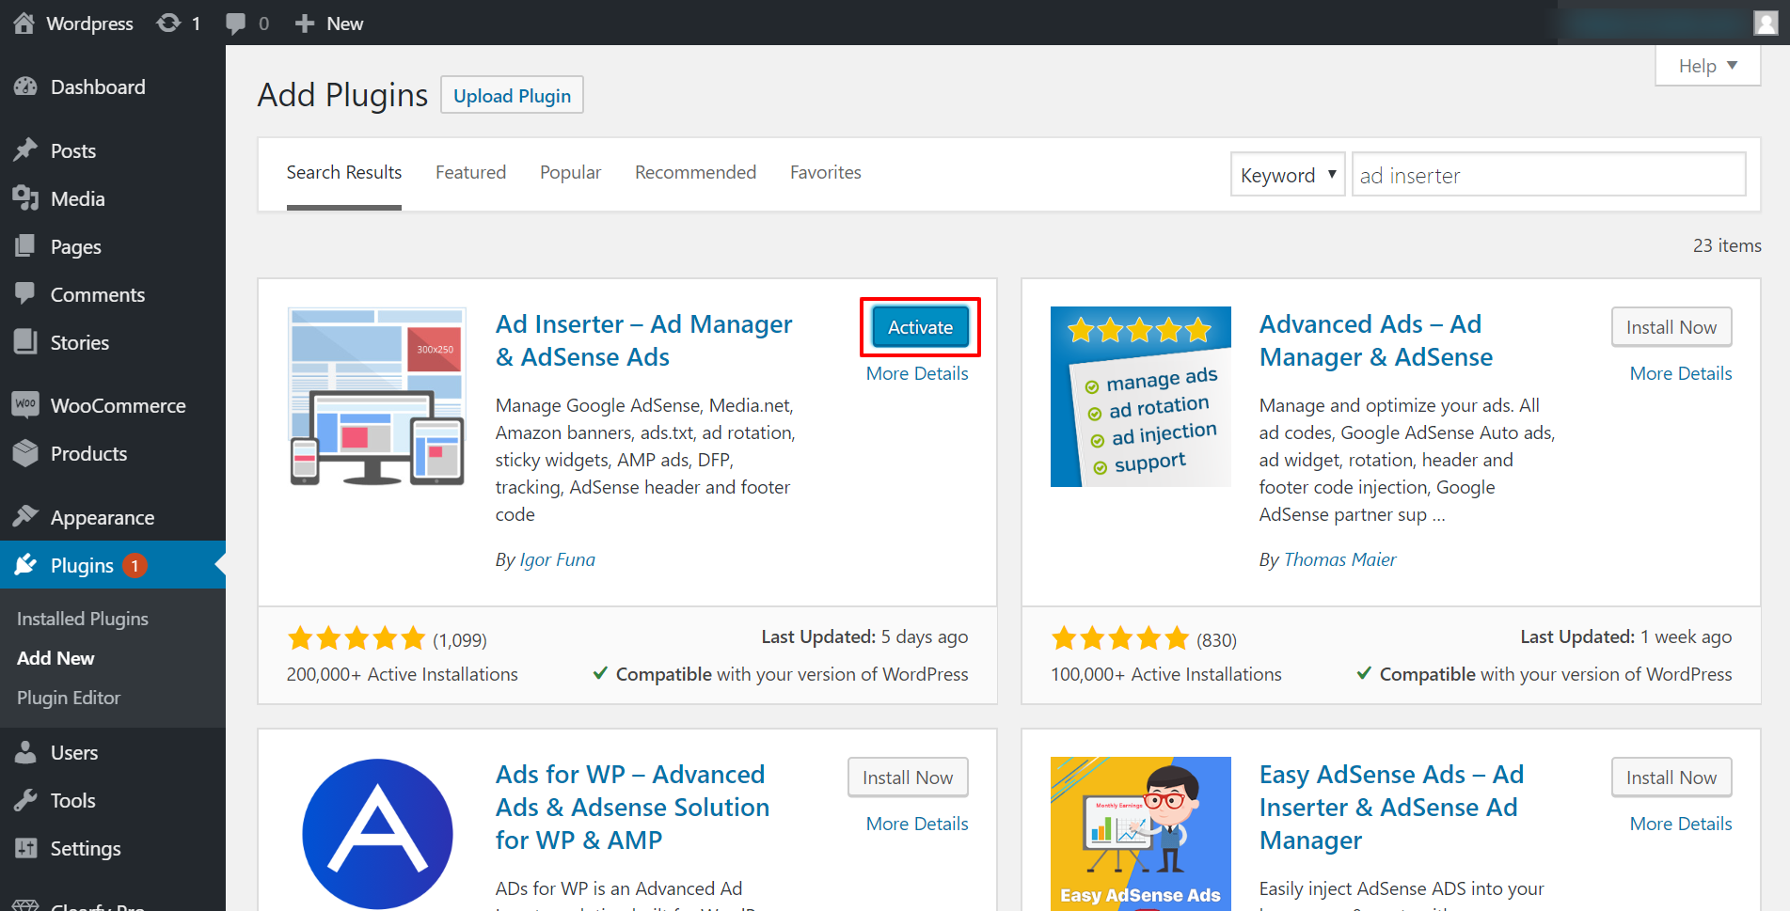This screenshot has width=1790, height=911.
Task: Switch to the Recommended tab
Action: 695,173
